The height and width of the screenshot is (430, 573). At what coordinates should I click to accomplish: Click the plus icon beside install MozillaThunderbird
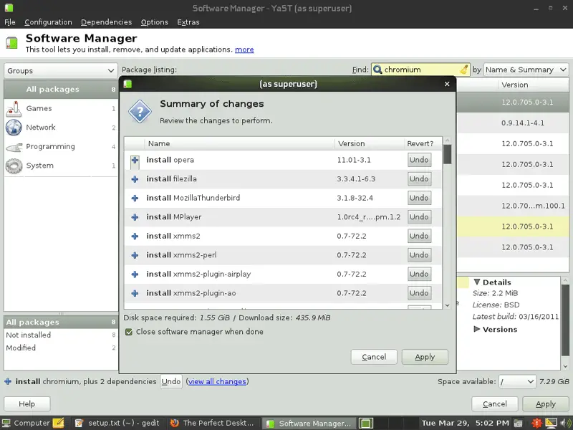point(135,198)
